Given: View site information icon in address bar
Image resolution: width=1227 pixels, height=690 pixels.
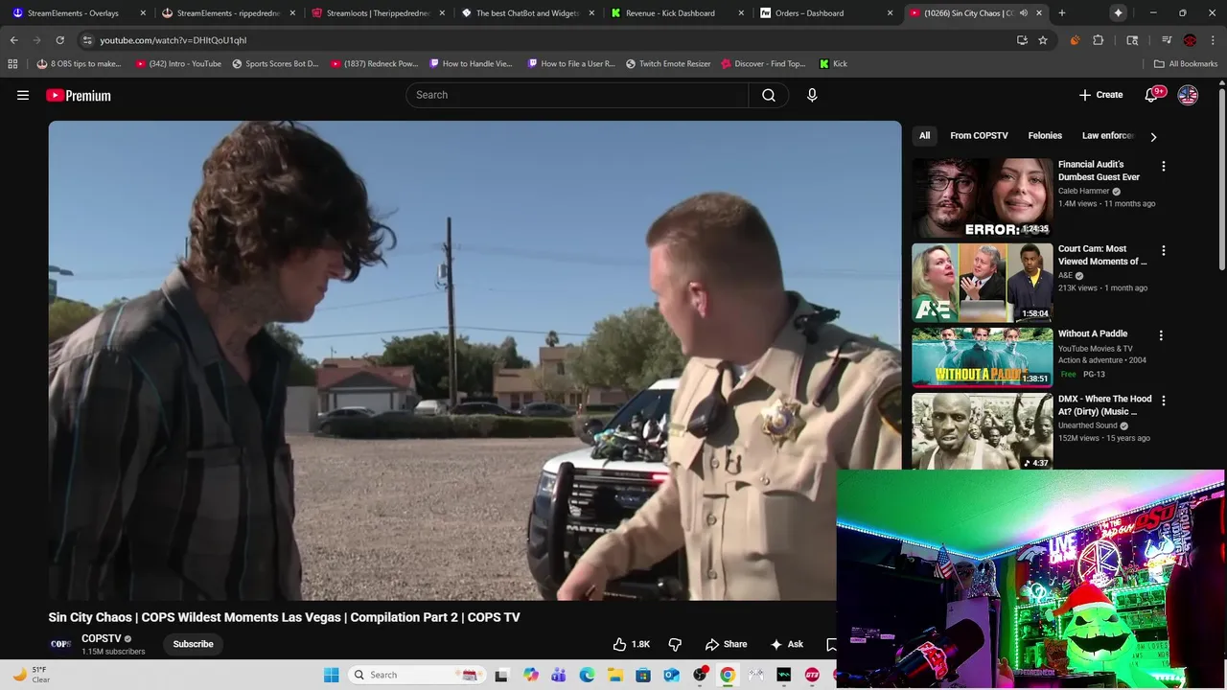Looking at the screenshot, I should [87, 40].
